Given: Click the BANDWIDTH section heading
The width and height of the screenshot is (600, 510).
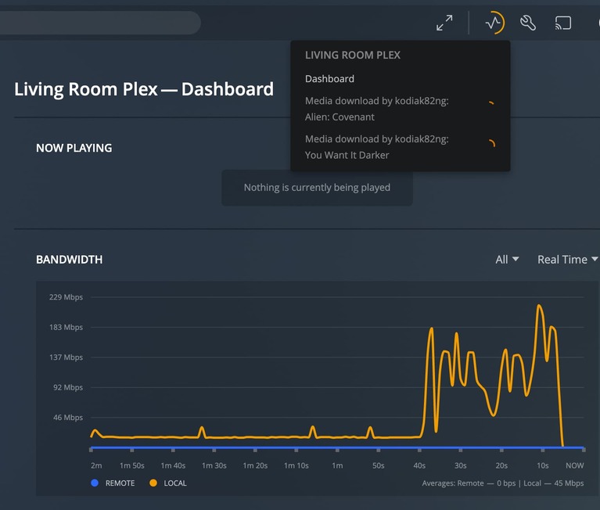Looking at the screenshot, I should [x=70, y=260].
